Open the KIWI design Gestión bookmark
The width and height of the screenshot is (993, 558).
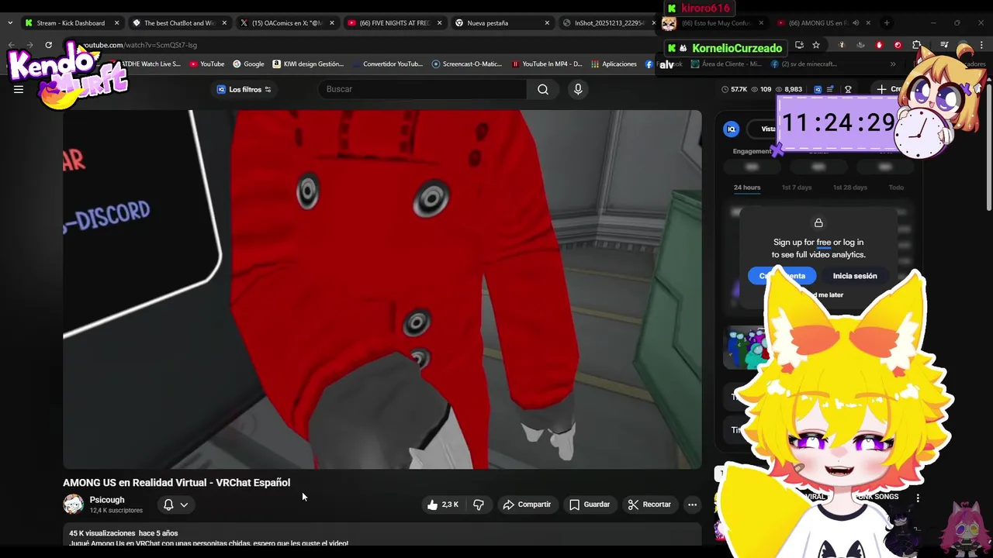pyautogui.click(x=308, y=64)
